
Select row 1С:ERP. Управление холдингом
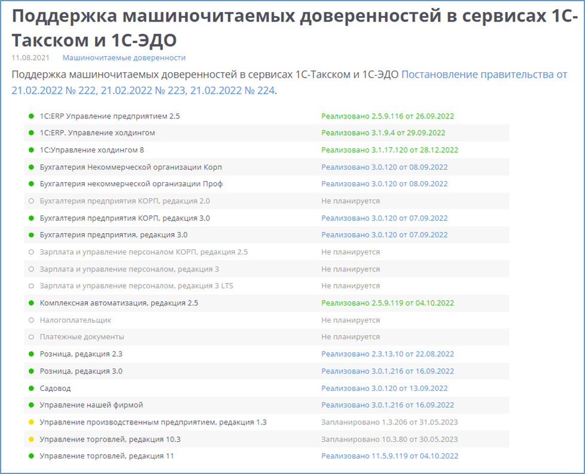click(267, 133)
